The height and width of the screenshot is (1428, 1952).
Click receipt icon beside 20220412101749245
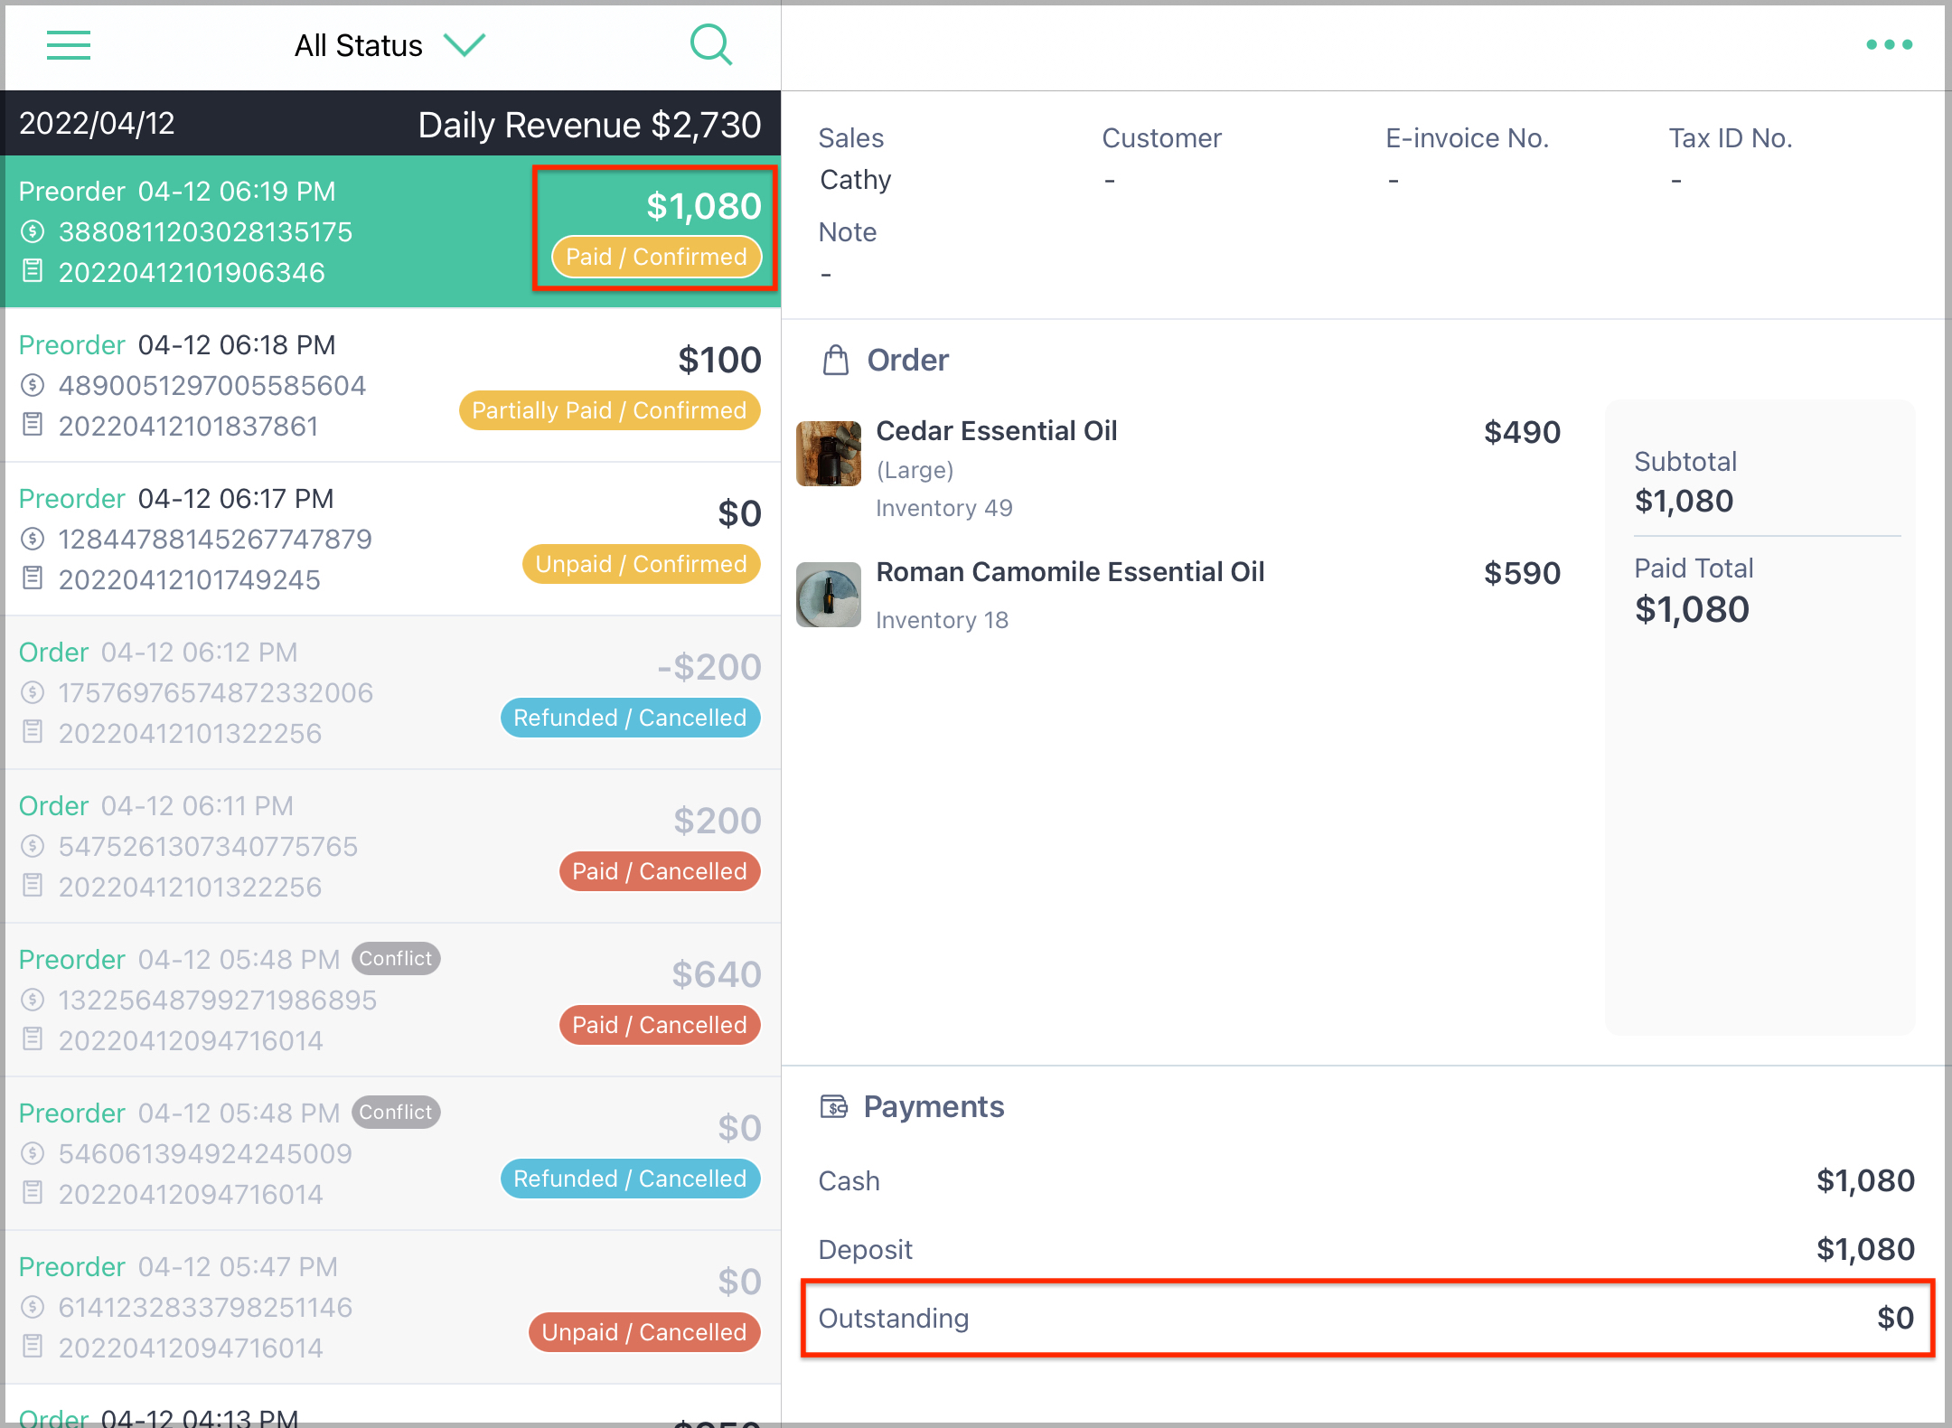[33, 578]
